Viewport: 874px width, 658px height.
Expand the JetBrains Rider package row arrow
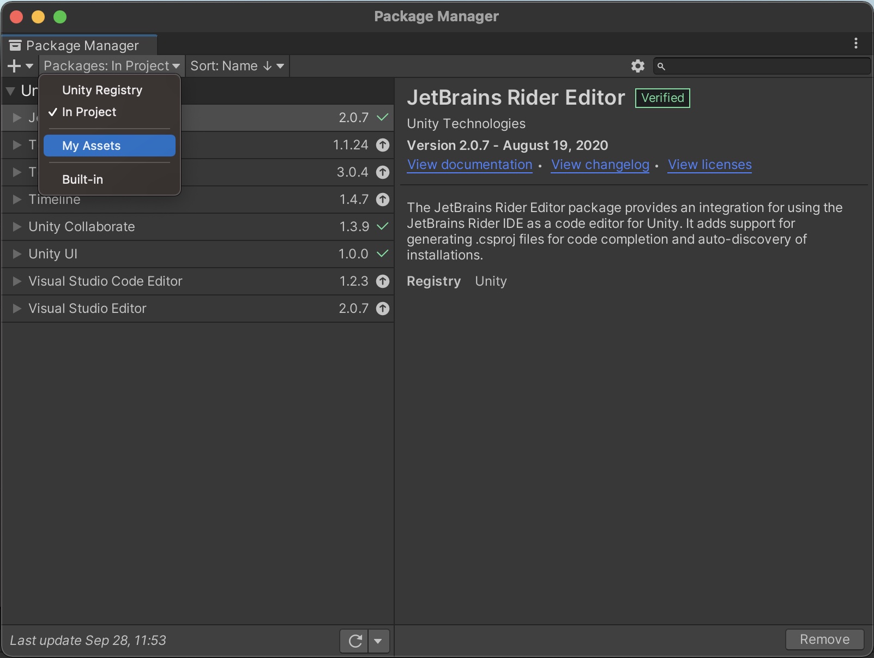point(17,118)
